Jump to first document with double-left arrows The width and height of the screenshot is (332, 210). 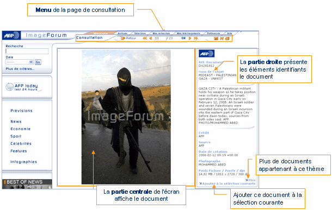point(145,38)
